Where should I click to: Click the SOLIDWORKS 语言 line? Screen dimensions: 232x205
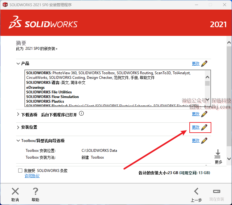point(56,83)
